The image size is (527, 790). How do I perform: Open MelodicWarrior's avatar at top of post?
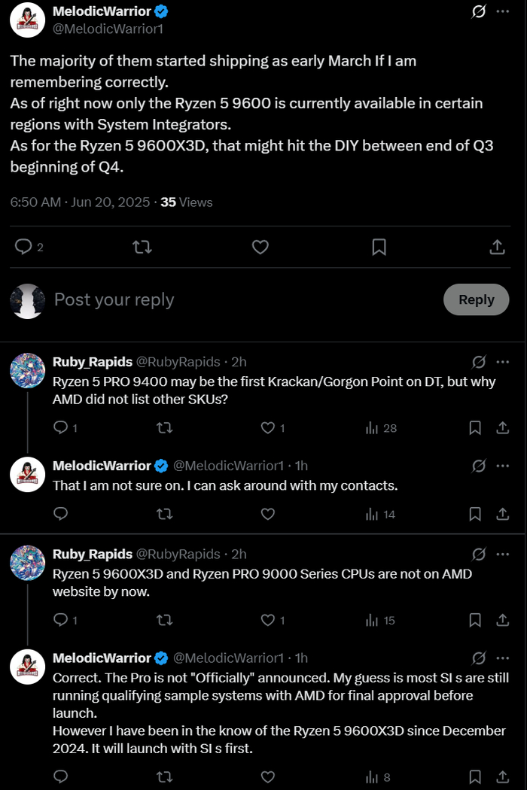click(x=28, y=20)
